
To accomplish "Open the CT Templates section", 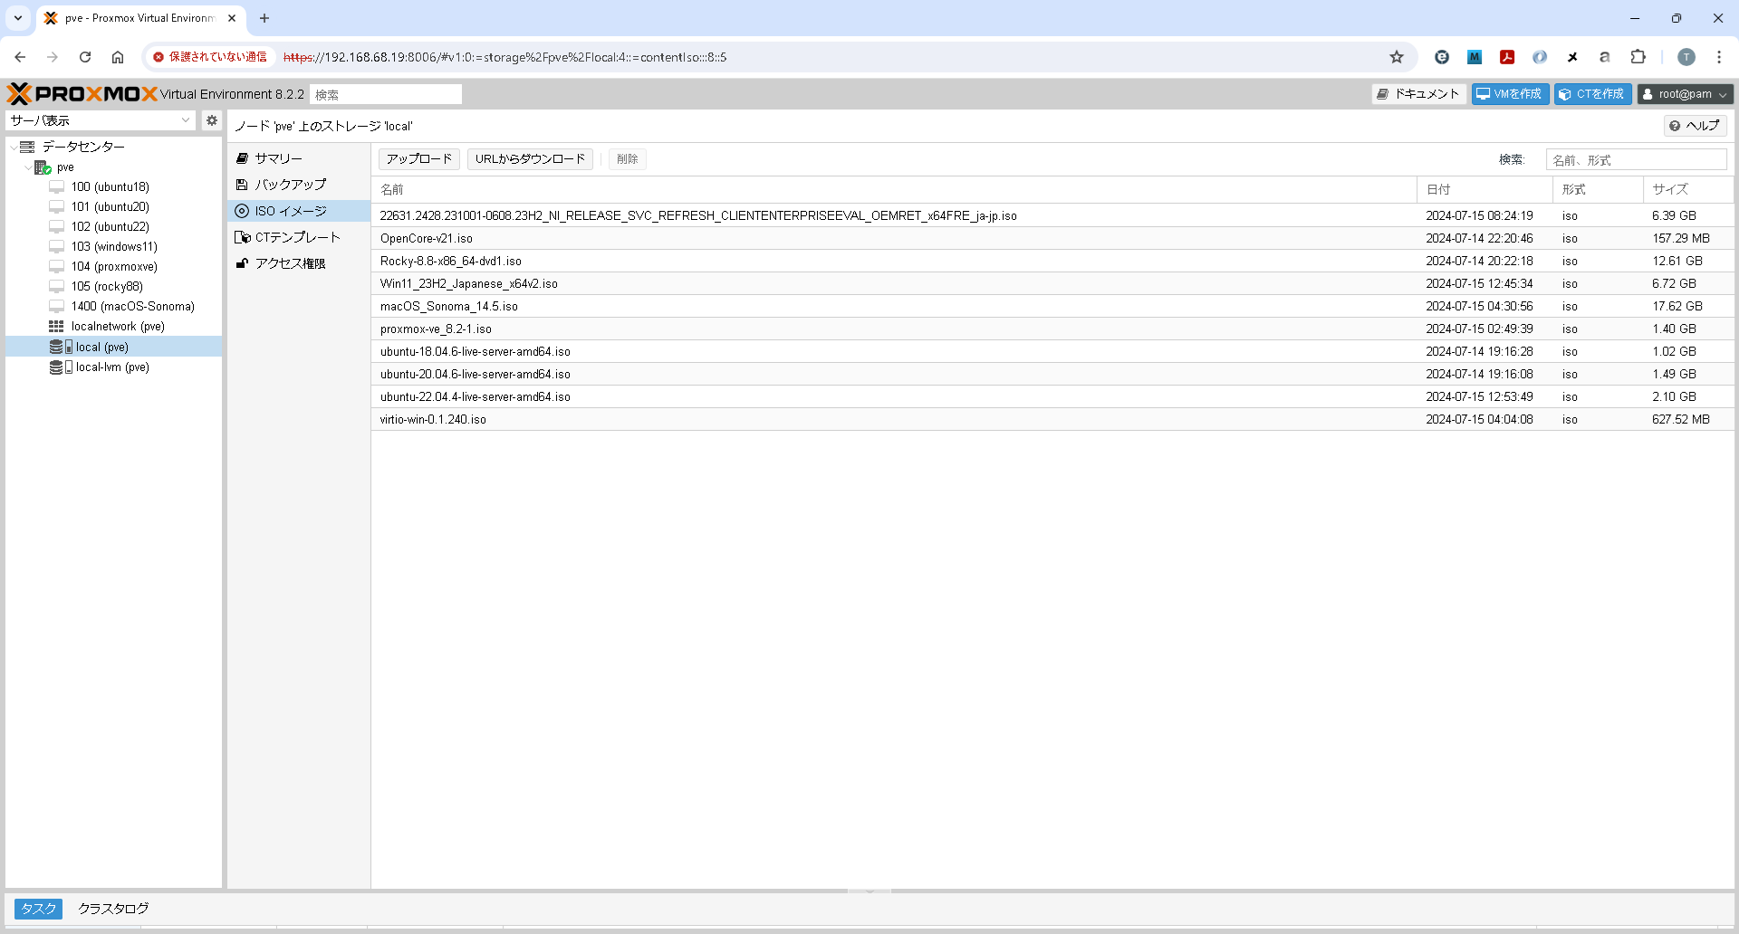I will click(299, 237).
